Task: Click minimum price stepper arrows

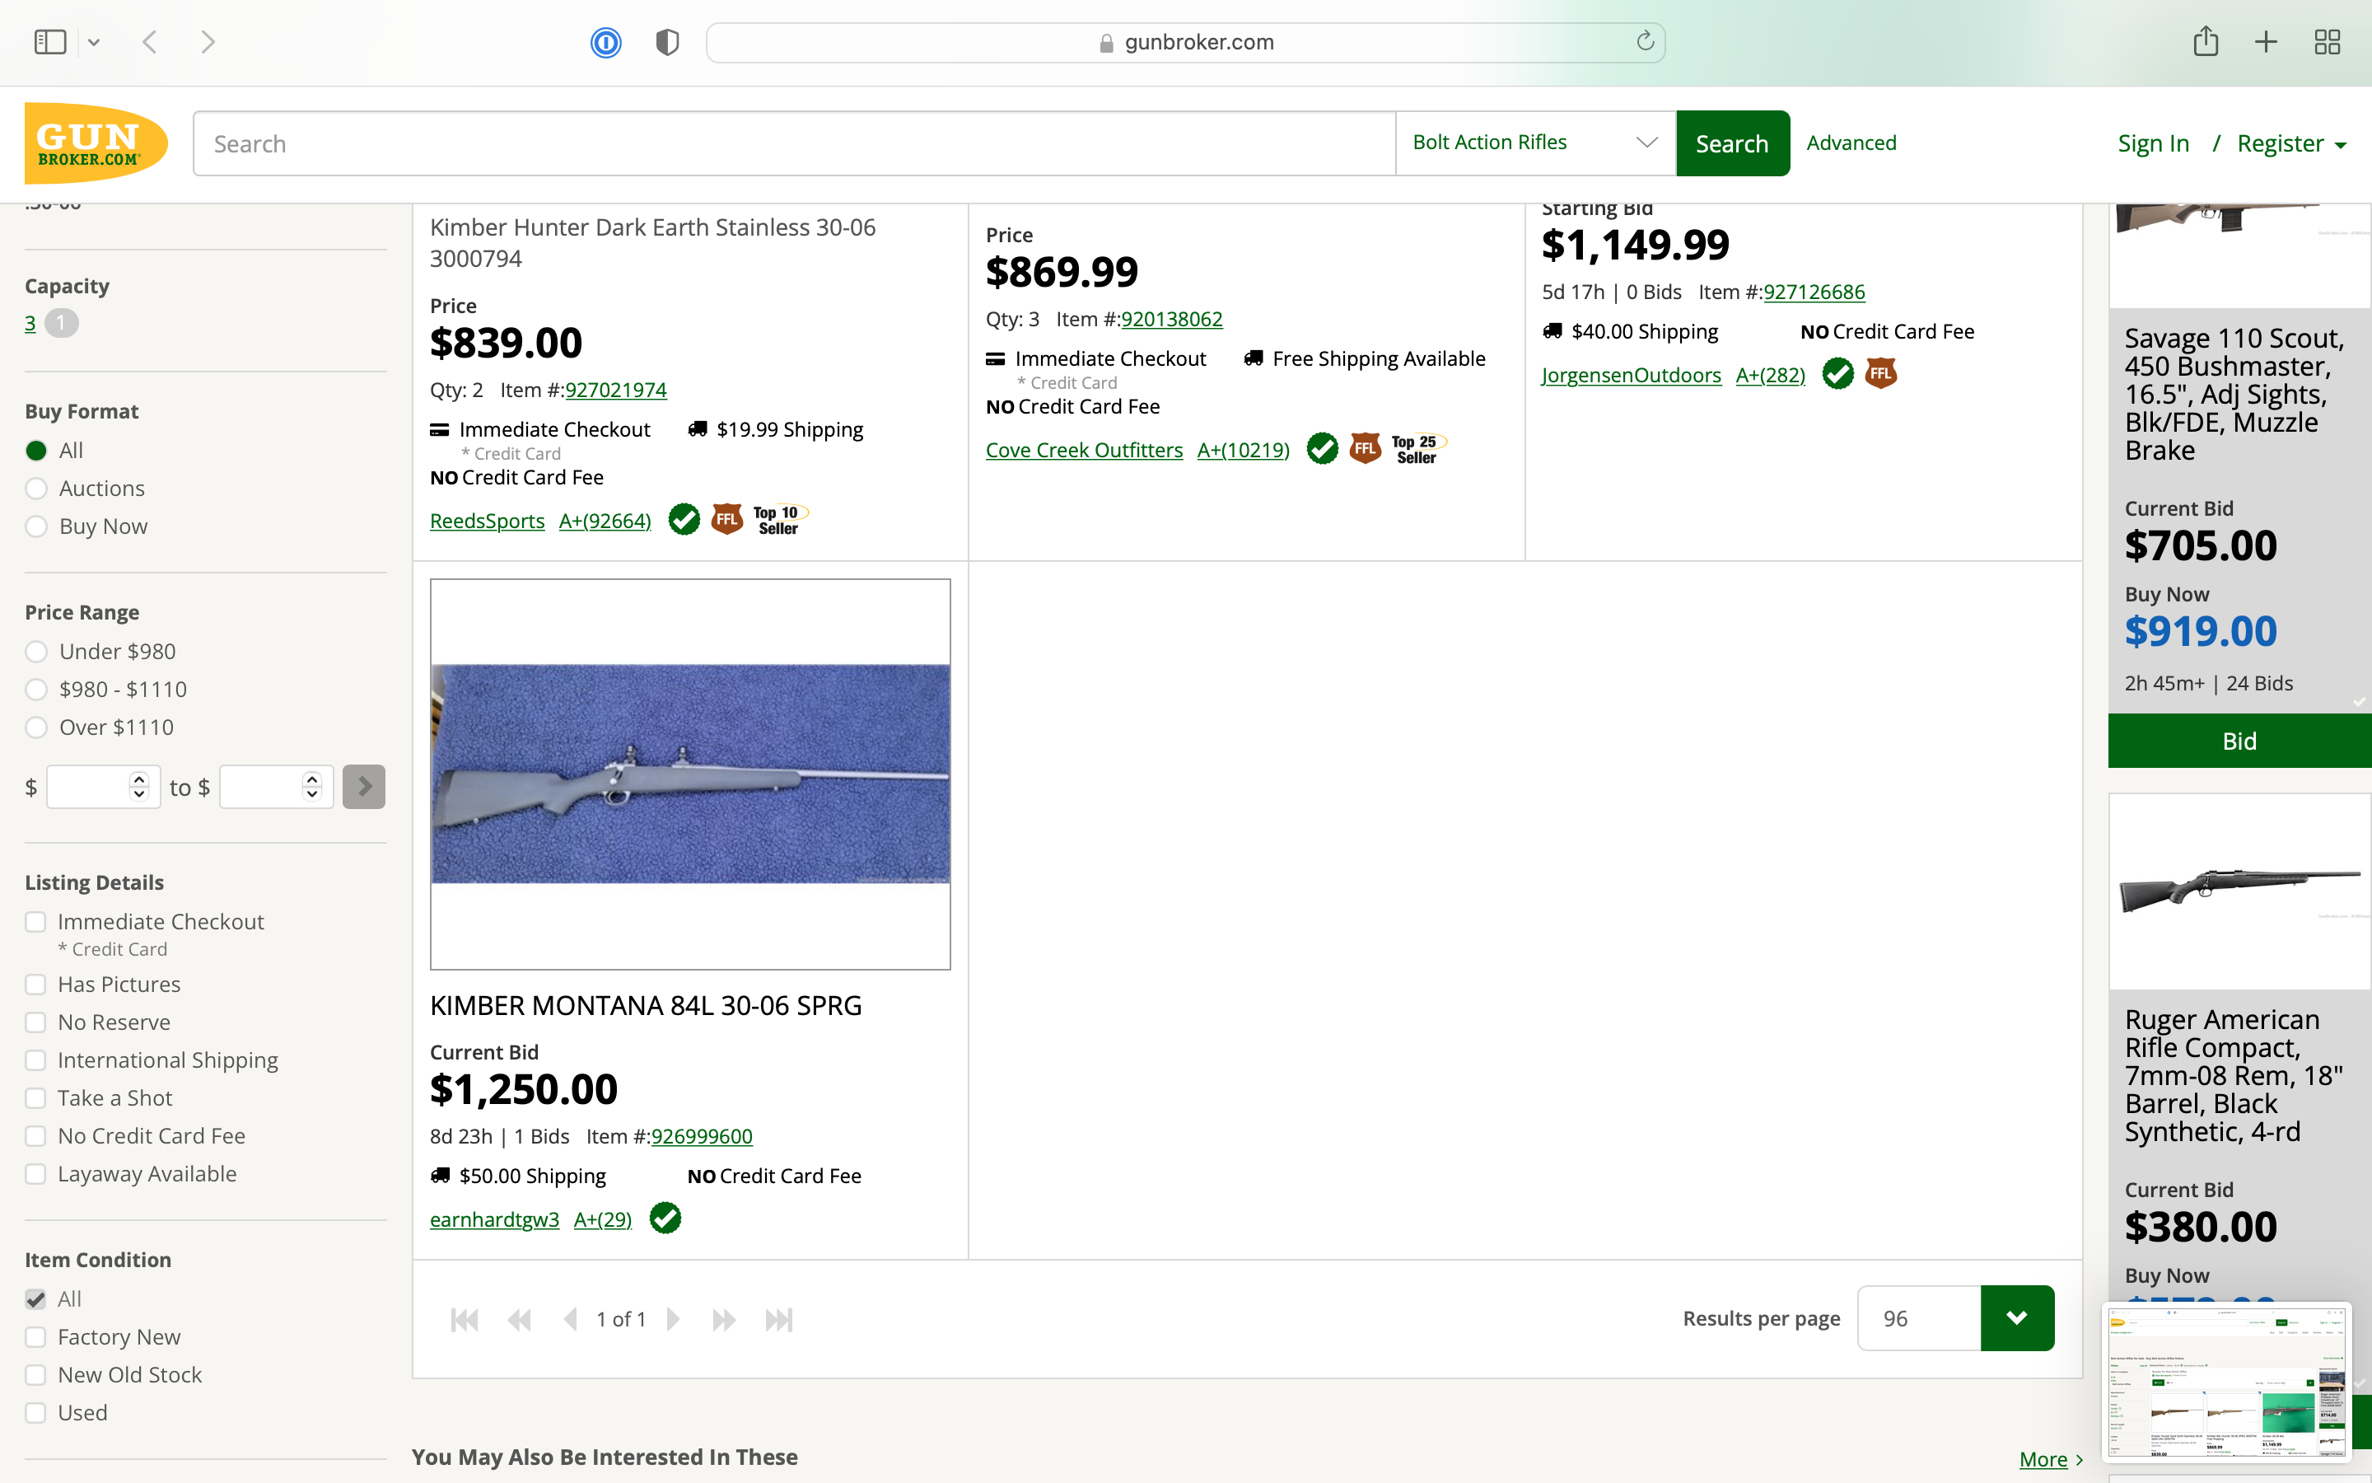Action: 139,786
